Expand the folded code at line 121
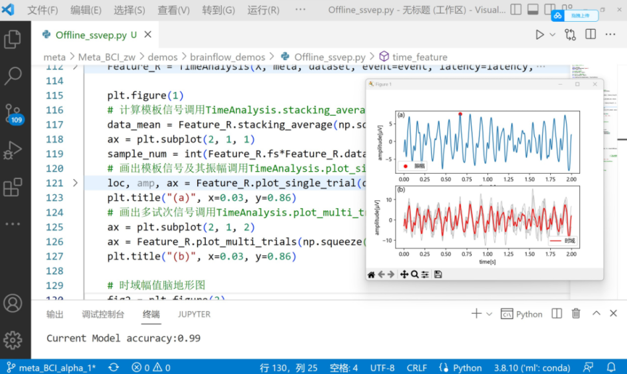 click(75, 183)
